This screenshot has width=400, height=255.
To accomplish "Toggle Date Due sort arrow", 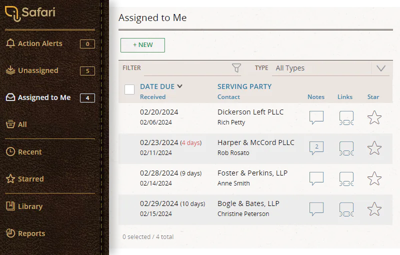I will [x=180, y=86].
